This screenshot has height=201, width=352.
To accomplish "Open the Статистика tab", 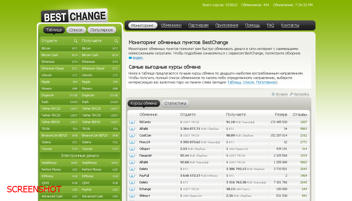I will 175,103.
